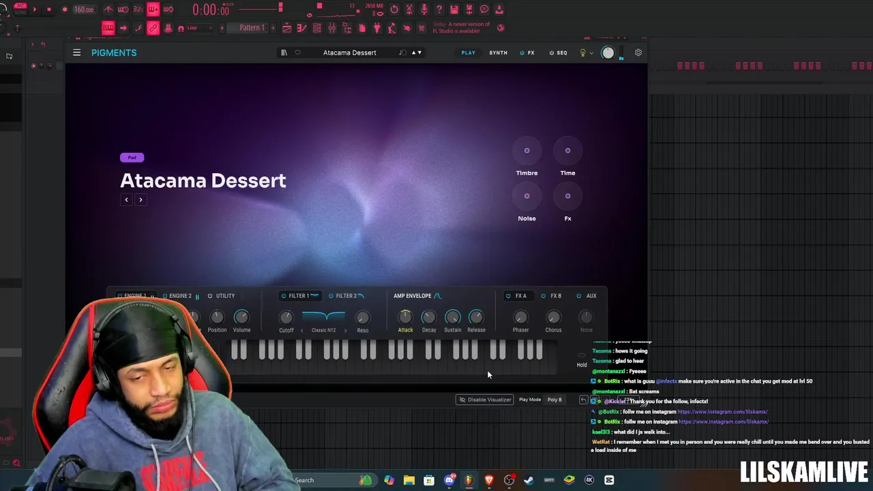The image size is (873, 491).
Task: Select the next filter type arrow
Action: click(345, 331)
